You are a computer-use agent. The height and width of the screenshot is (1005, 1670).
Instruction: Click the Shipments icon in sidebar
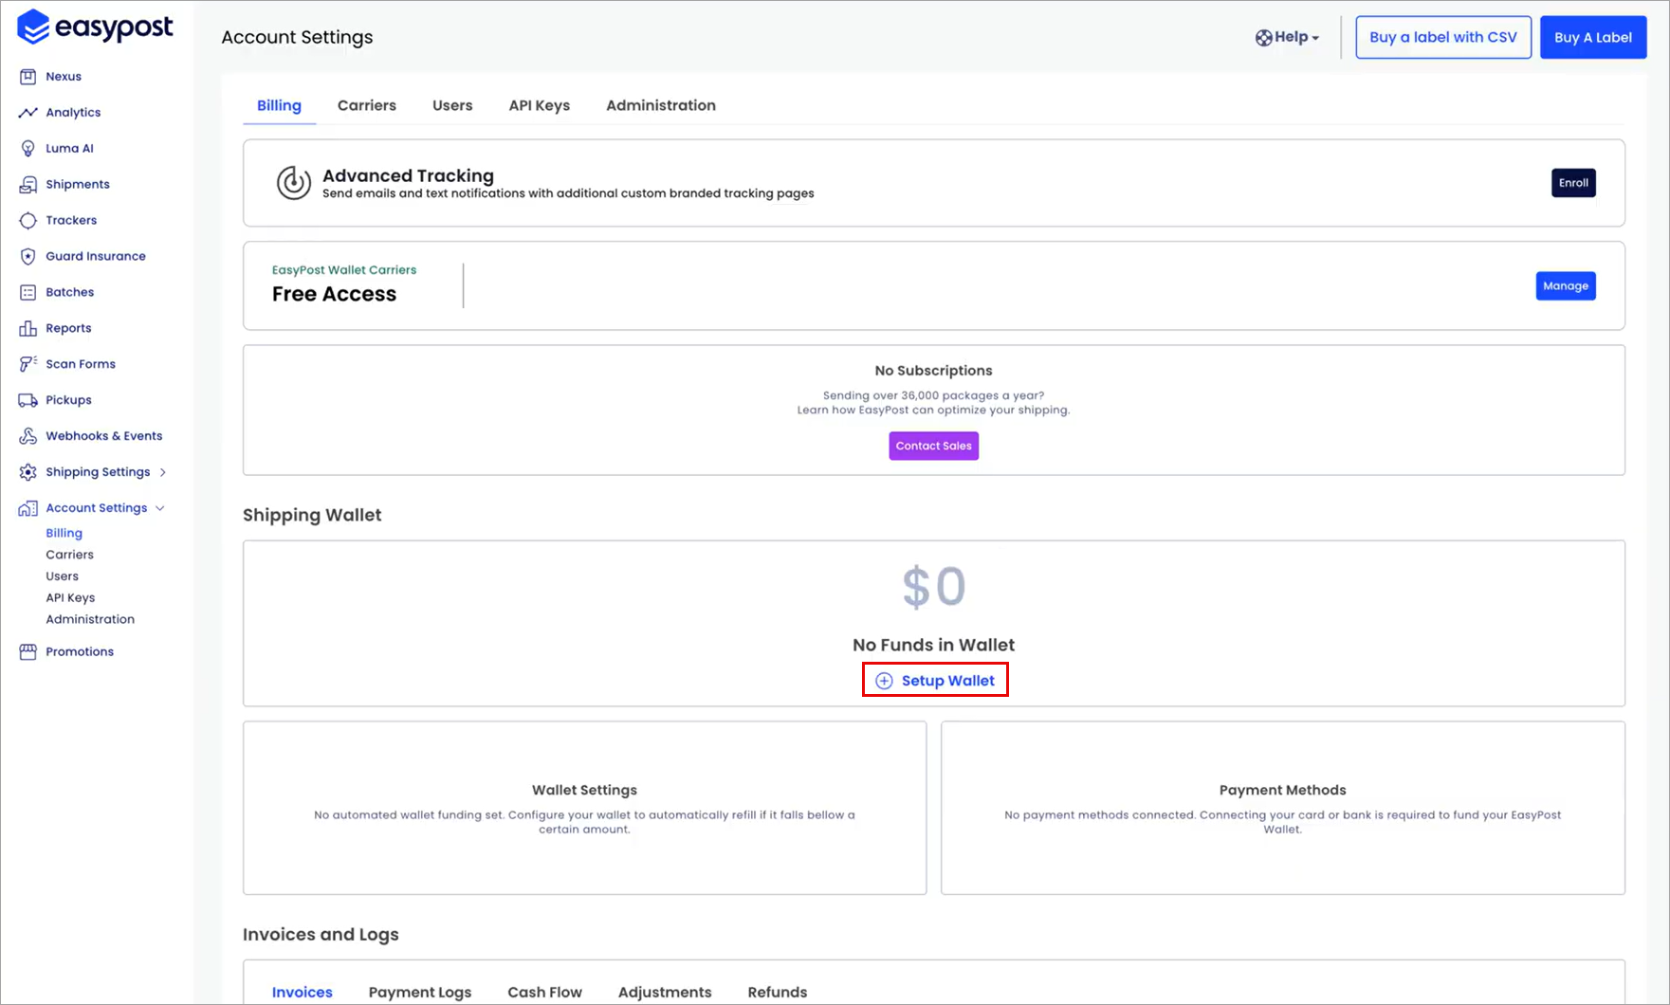point(28,185)
